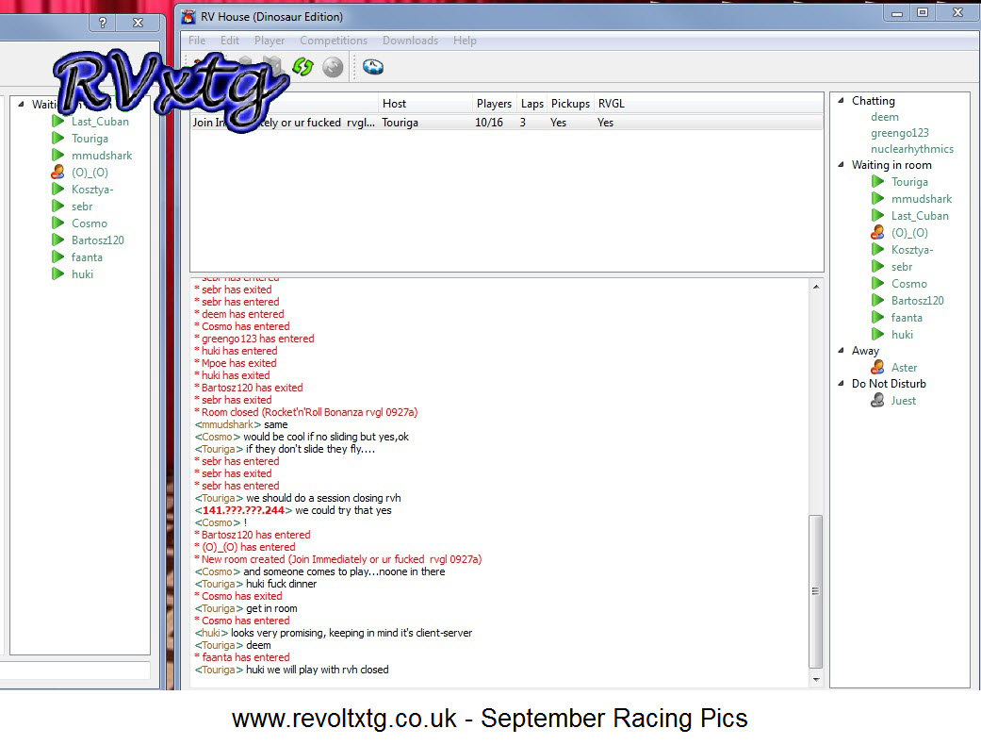The image size is (981, 745).
Task: Click the question mark help button in the left window
Action: 103,23
